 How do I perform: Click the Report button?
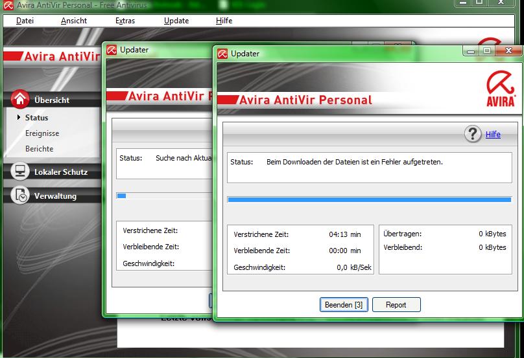[396, 305]
